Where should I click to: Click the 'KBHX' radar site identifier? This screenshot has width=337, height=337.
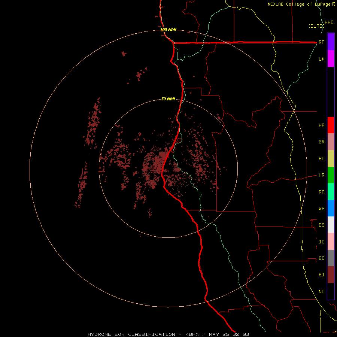(192, 334)
